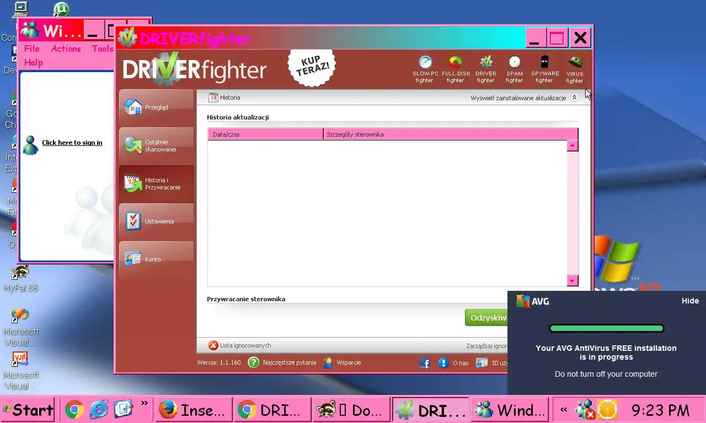
Task: Click the orange tray icon
Action: click(607, 410)
